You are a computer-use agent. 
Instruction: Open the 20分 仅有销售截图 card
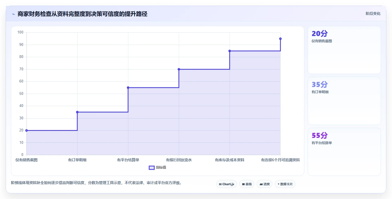pos(344,50)
